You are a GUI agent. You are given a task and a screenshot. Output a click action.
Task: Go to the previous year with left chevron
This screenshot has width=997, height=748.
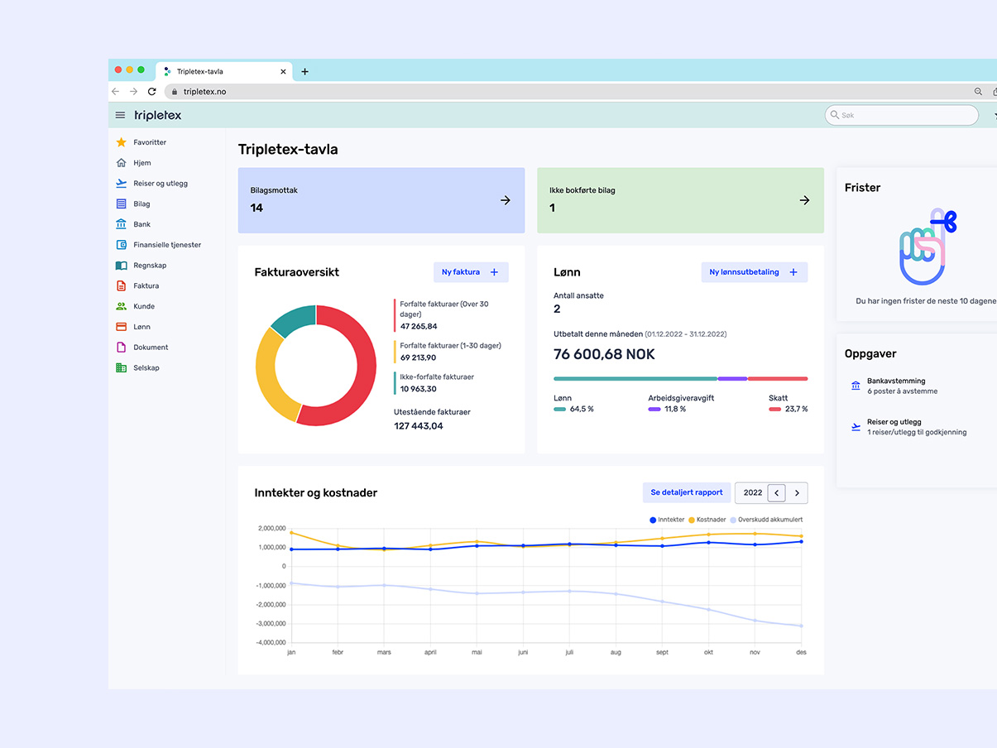click(x=776, y=493)
